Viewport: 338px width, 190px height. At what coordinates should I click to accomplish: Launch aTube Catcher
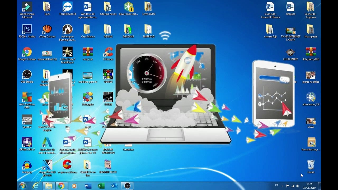coord(47,31)
